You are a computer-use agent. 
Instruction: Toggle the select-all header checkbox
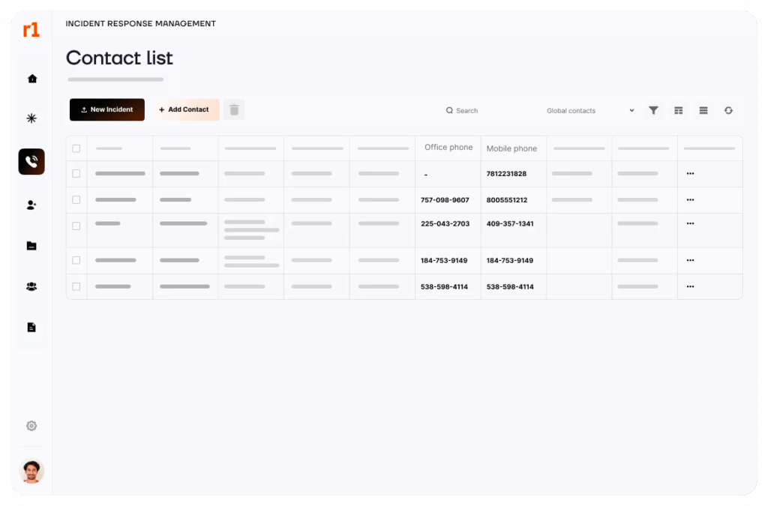76,148
